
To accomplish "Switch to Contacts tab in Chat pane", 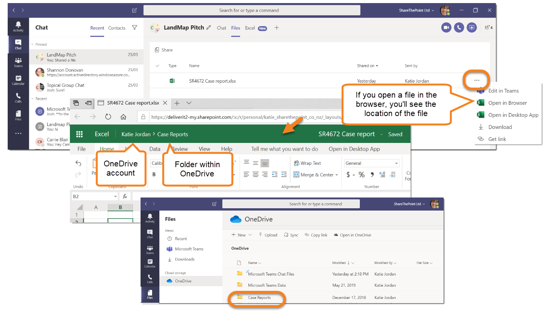I will (x=117, y=28).
